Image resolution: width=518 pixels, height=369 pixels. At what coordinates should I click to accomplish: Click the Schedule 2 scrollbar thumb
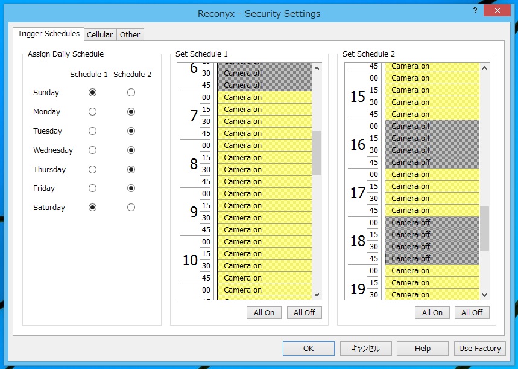[x=485, y=229]
